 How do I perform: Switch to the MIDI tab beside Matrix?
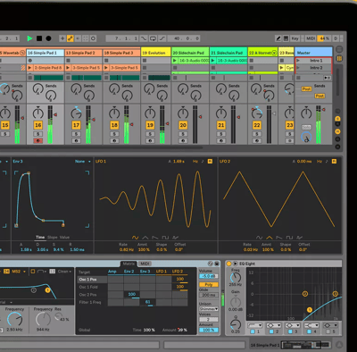tap(145, 264)
